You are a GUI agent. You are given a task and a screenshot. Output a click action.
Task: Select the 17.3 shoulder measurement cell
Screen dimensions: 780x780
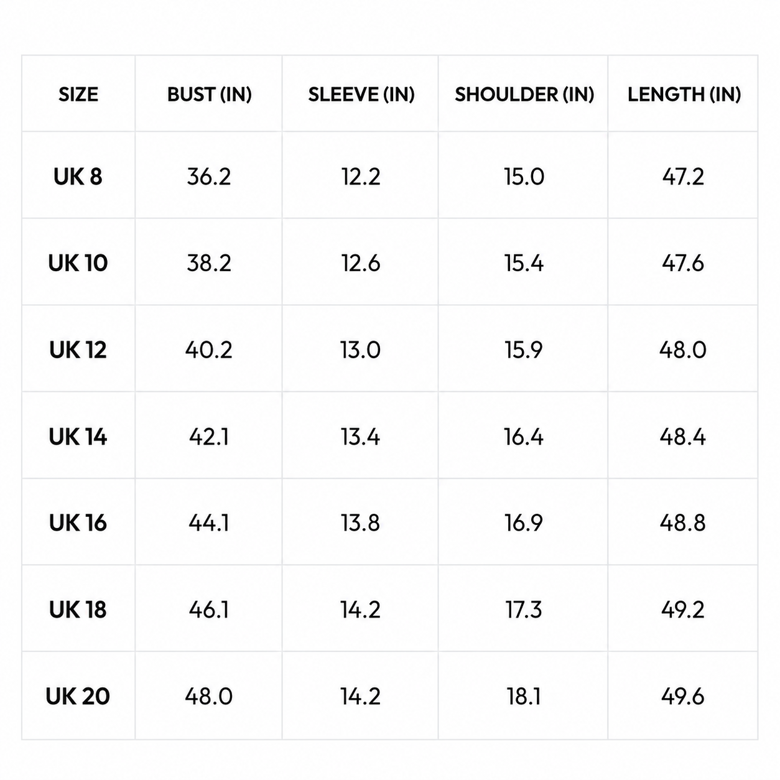(x=524, y=610)
